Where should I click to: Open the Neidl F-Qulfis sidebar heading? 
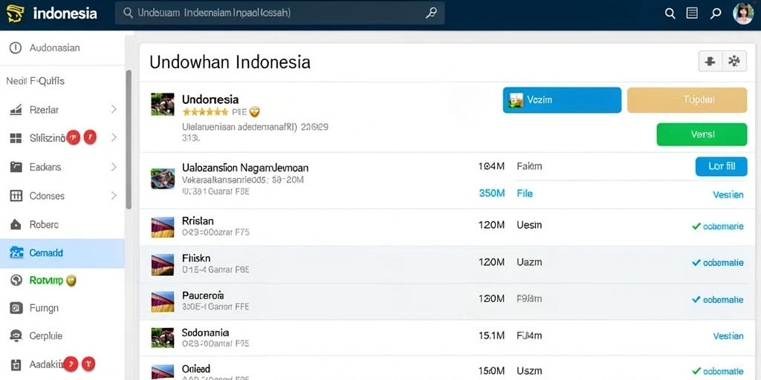(35, 81)
